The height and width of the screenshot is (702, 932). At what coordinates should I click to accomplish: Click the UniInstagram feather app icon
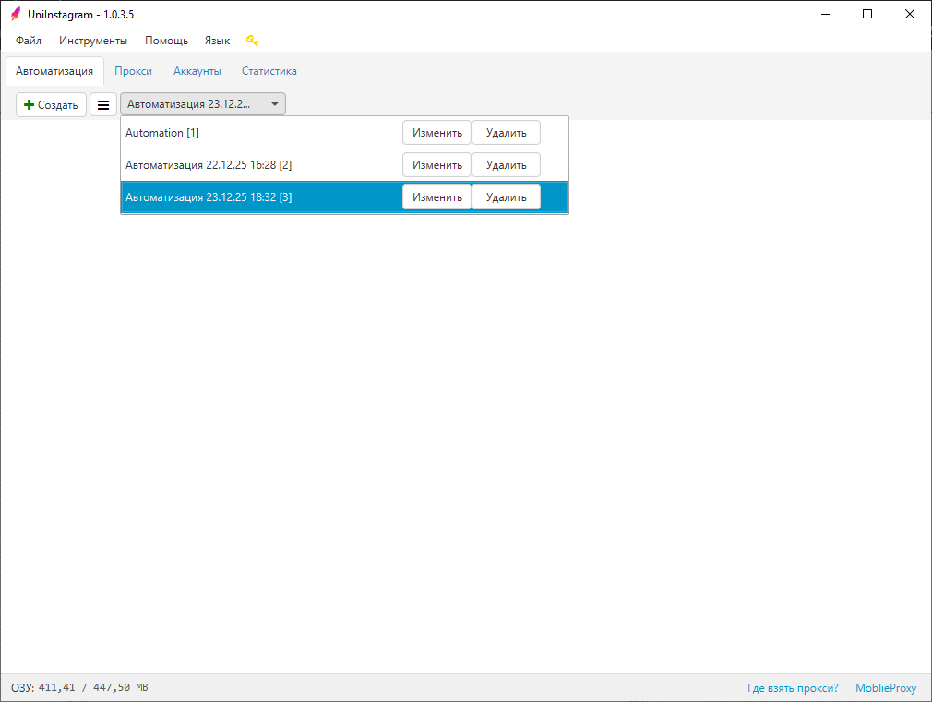[16, 14]
